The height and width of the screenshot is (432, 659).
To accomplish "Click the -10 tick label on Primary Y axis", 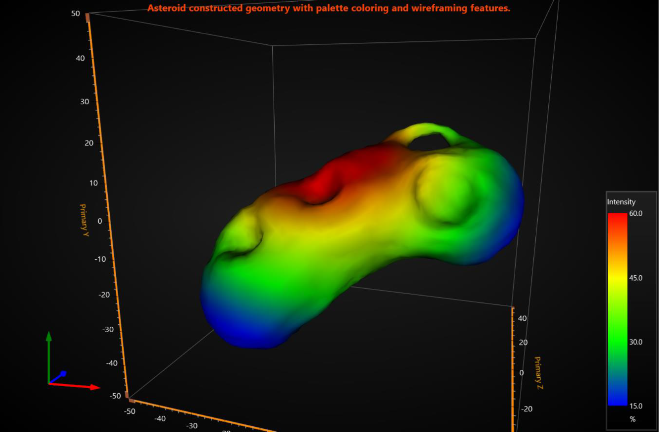I will point(100,259).
